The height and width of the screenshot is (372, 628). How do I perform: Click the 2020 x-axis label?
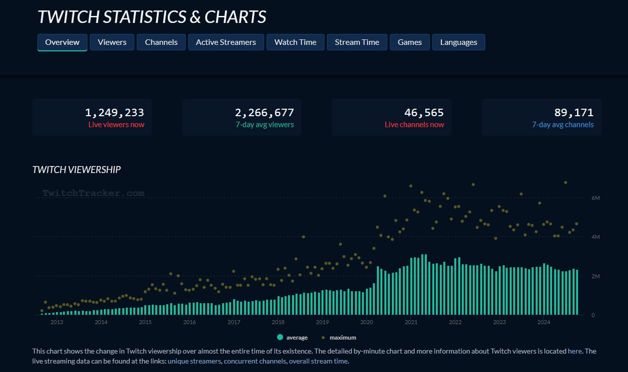(x=366, y=322)
